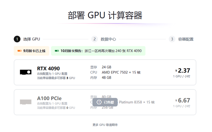Click the 48 GB 内存 value
The width and height of the screenshot is (212, 132).
[107, 77]
